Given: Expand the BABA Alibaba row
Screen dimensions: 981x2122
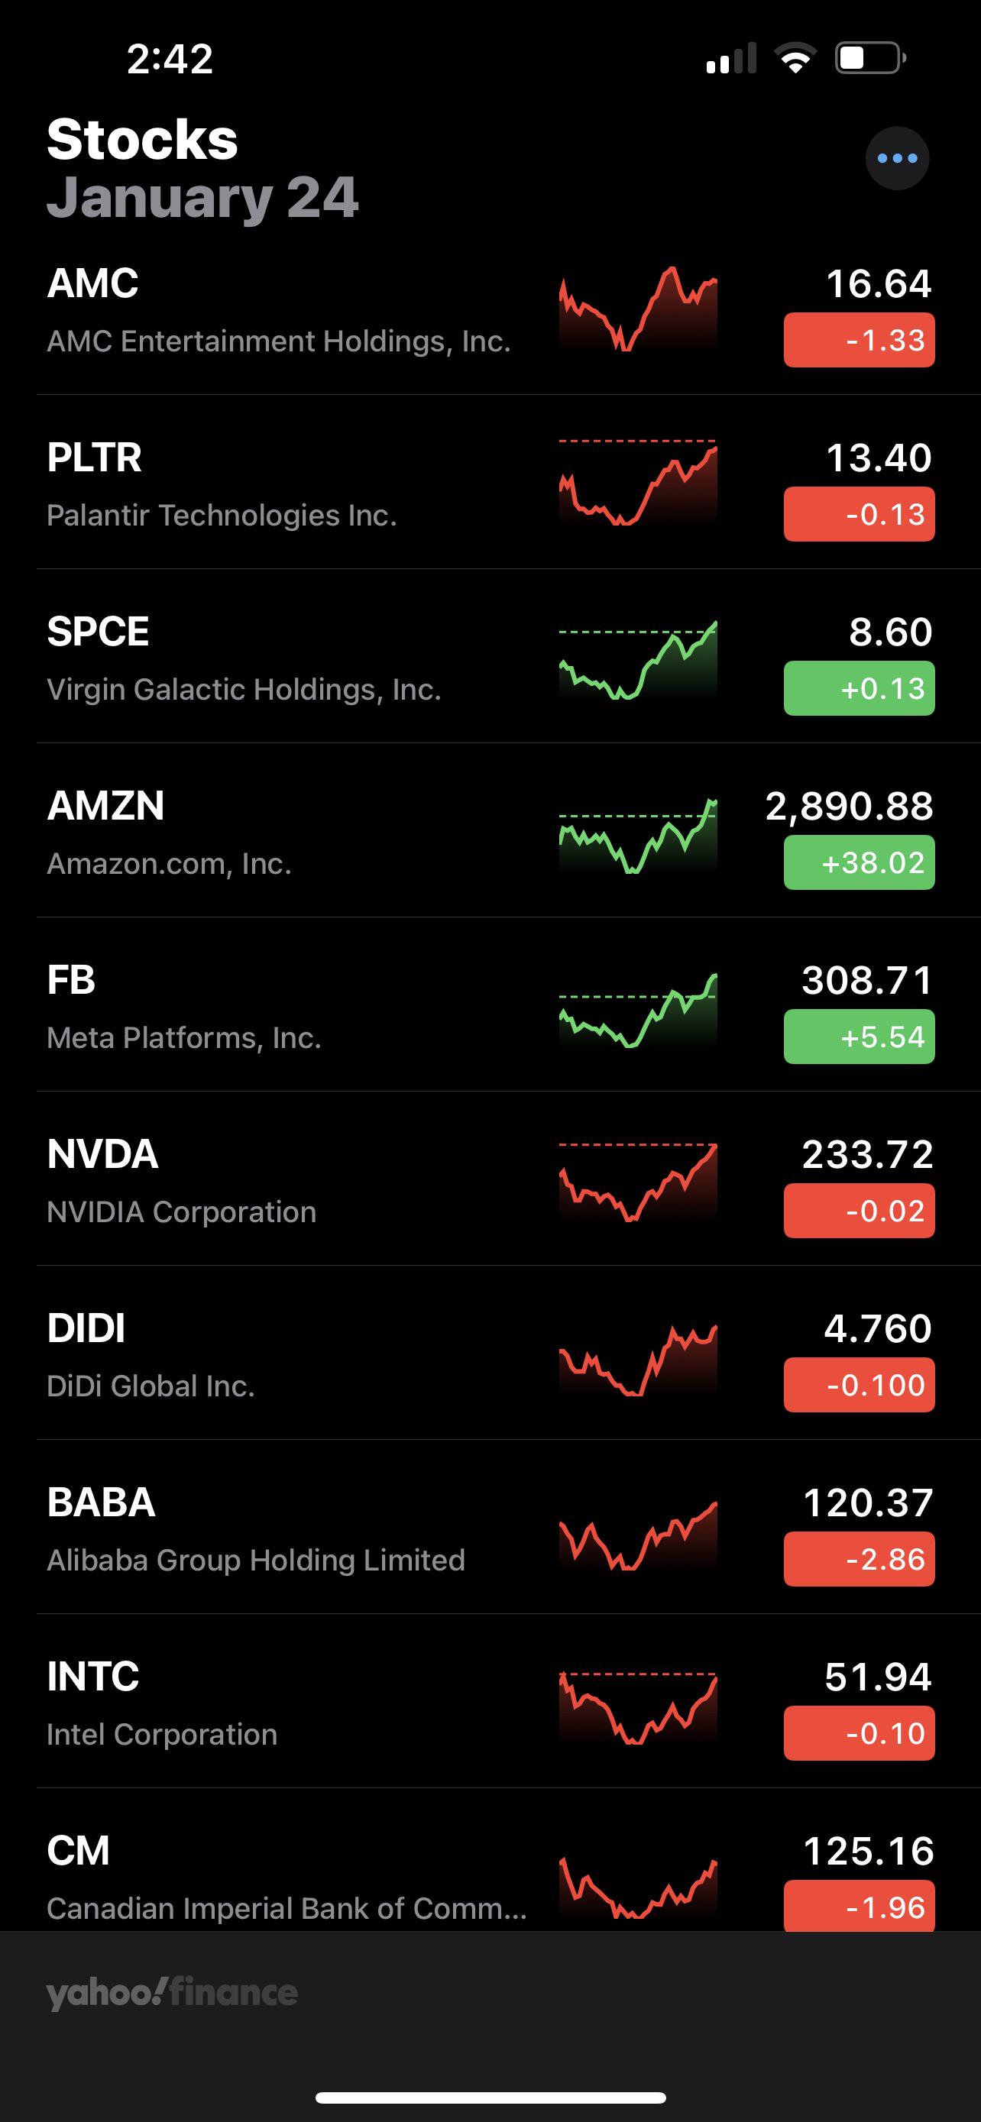Looking at the screenshot, I should pyautogui.click(x=288, y=1528).
